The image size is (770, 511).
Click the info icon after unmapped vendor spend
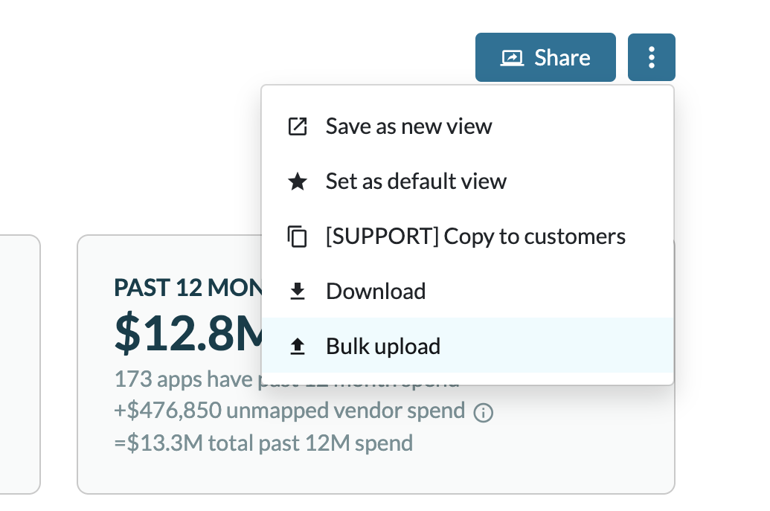[484, 411]
